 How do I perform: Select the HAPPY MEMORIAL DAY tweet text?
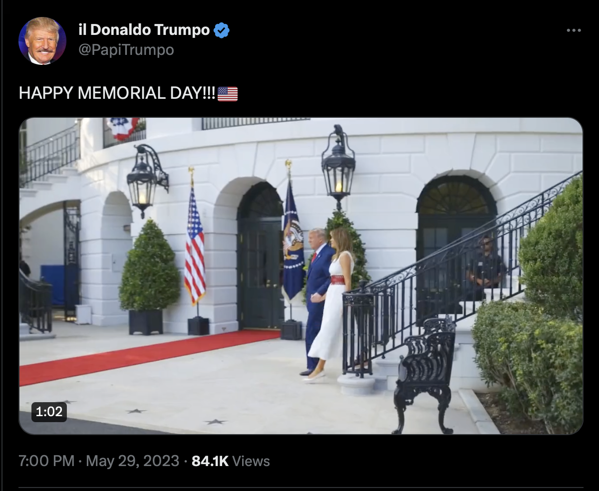tap(117, 93)
